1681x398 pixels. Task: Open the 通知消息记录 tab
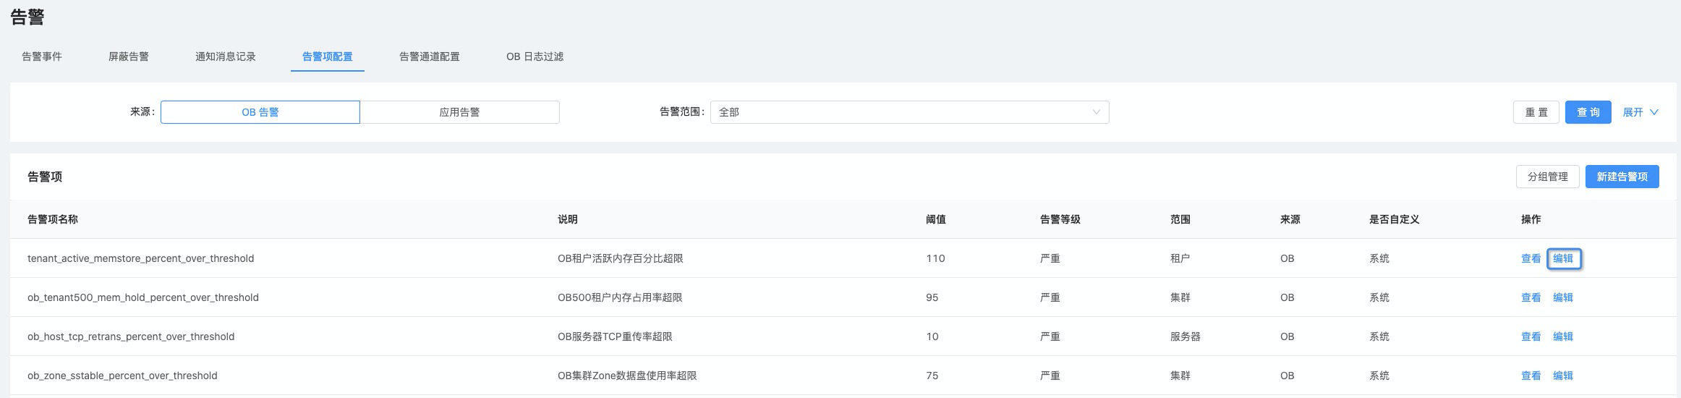[226, 56]
